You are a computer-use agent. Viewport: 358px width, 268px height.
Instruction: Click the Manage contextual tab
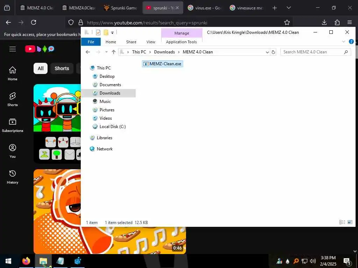(x=182, y=33)
